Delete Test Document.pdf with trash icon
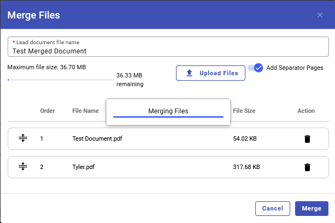Screen dimensions: 335x223 click(x=307, y=139)
